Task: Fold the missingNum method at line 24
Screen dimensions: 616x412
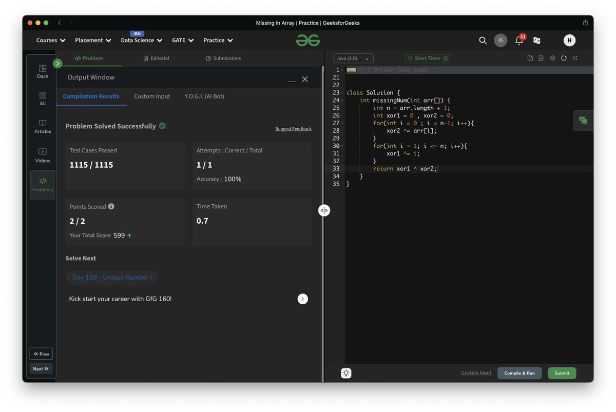Action: tap(342, 101)
